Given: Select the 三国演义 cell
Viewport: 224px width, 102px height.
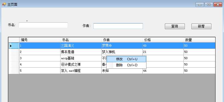Looking at the screenshot, I should [81, 46].
